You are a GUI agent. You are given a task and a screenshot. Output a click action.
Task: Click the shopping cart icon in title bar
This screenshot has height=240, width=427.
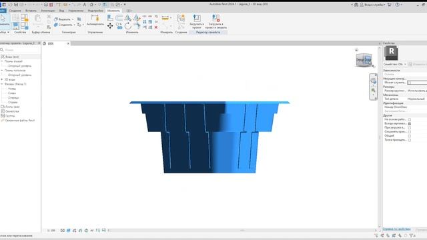click(390, 5)
